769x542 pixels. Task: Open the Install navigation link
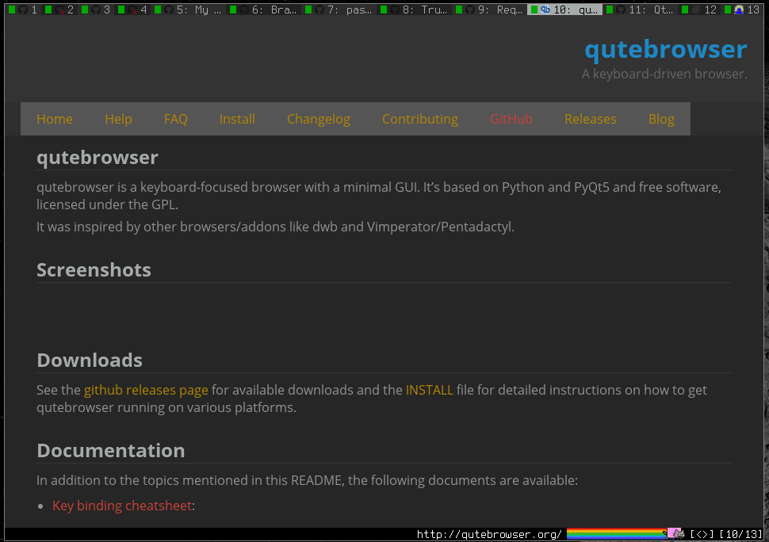tap(237, 119)
